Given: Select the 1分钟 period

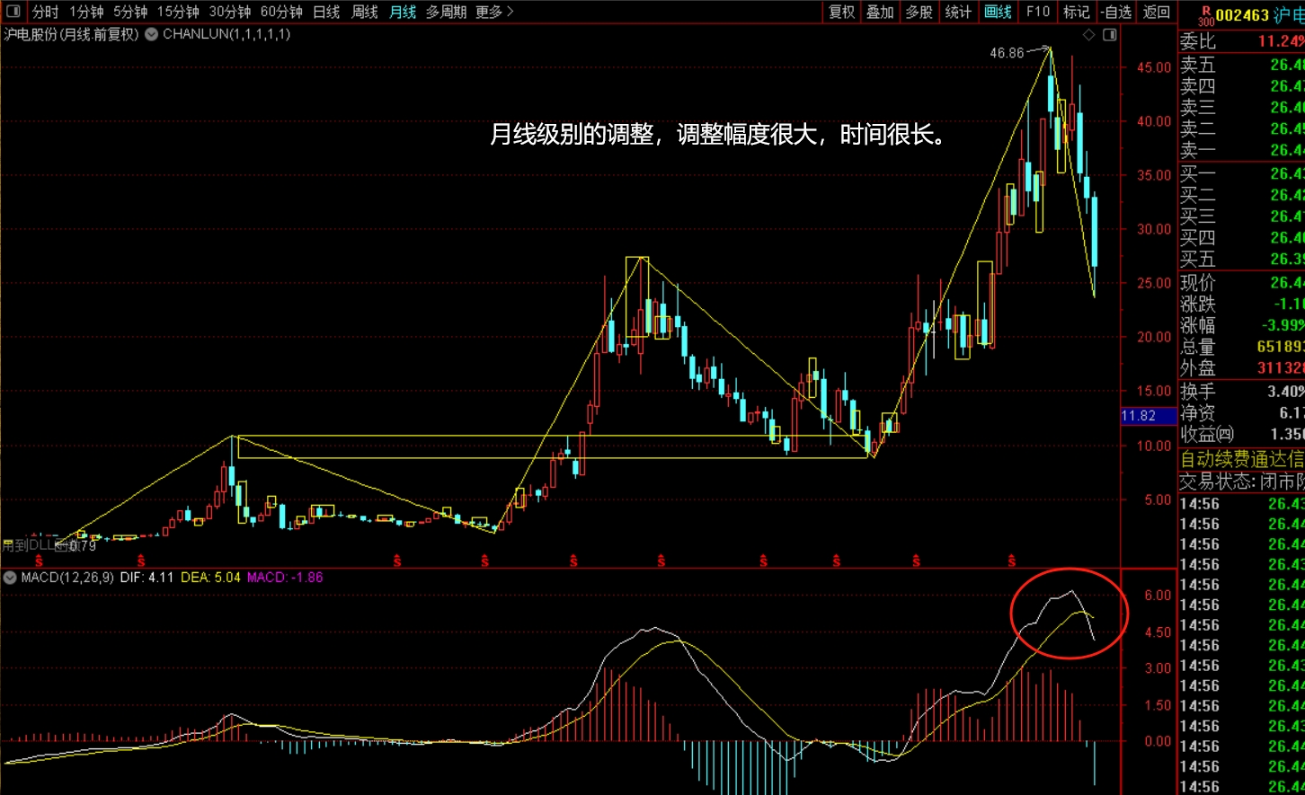Looking at the screenshot, I should [86, 12].
